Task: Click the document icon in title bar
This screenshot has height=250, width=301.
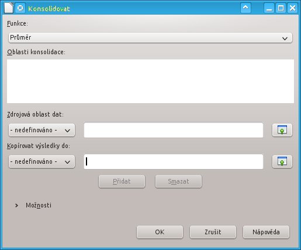Action: (9, 8)
